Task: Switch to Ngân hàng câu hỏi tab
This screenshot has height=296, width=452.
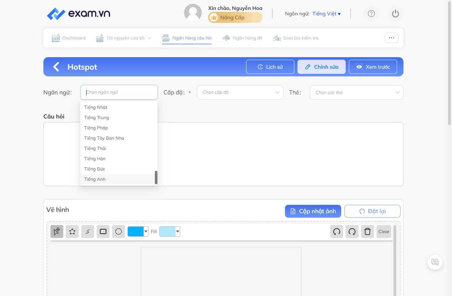Action: pyautogui.click(x=187, y=38)
